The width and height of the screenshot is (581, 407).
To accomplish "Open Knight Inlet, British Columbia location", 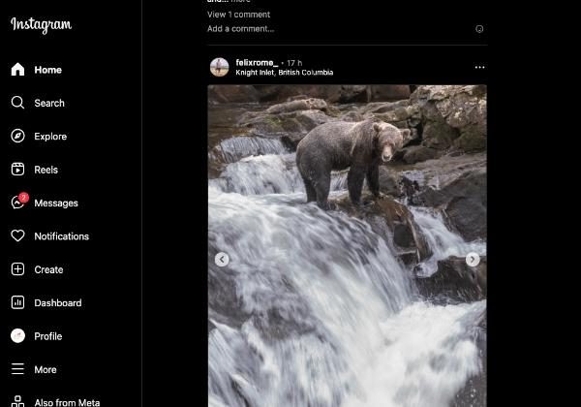I will pyautogui.click(x=285, y=73).
